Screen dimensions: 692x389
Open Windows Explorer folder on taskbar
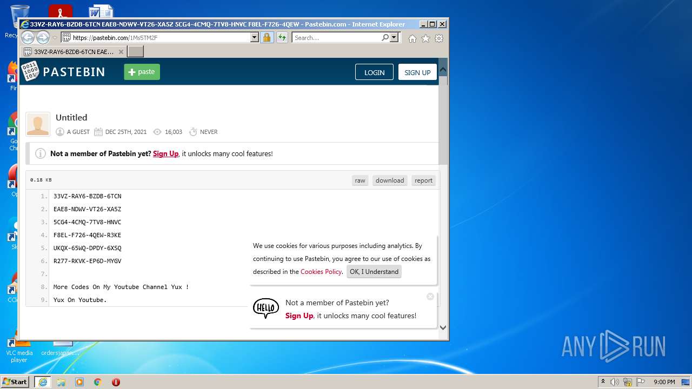(61, 382)
